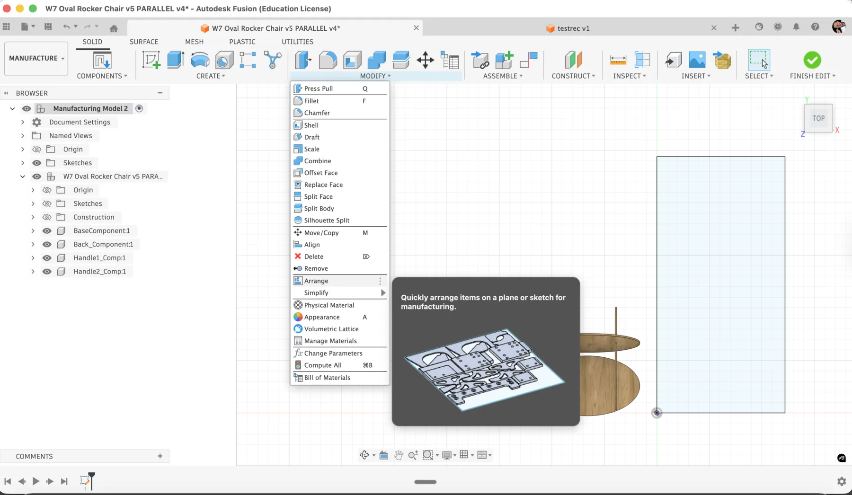Open the Insert McMaster-Carr Component icon
Image resolution: width=852 pixels, height=495 pixels.
point(723,60)
